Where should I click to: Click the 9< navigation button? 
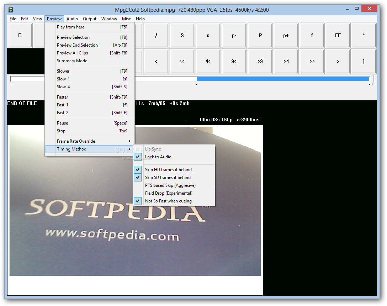coord(234,61)
